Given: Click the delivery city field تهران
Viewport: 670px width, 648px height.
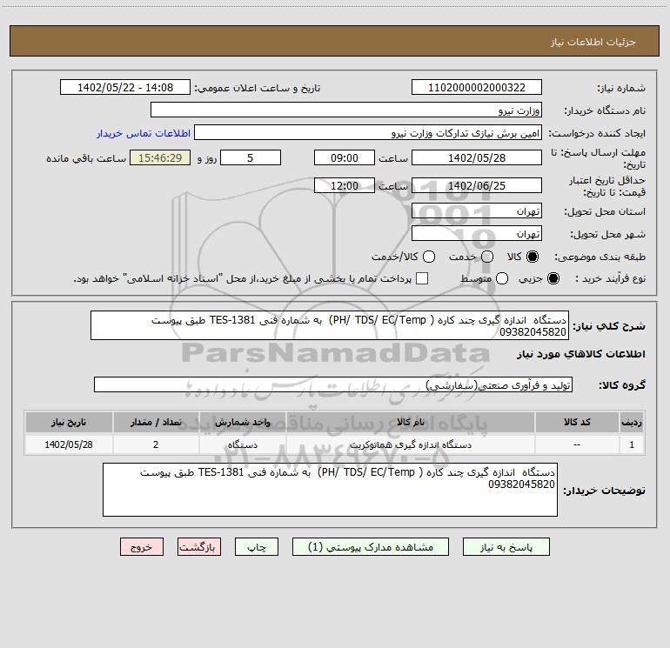Looking at the screenshot, I should 477,233.
